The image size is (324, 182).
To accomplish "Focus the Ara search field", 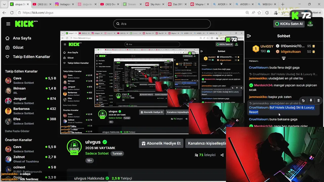I will pyautogui.click(x=162, y=24).
